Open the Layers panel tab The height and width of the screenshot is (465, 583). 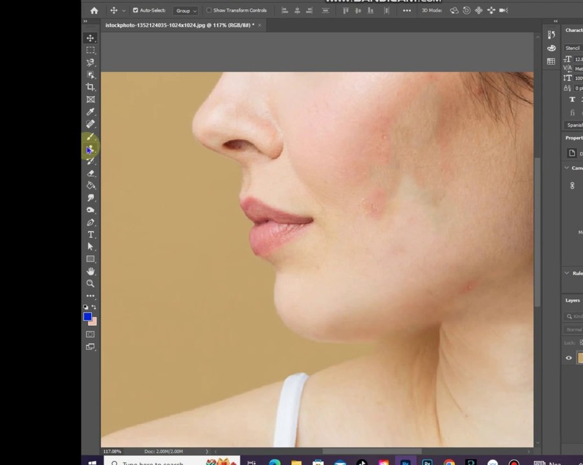pyautogui.click(x=573, y=300)
